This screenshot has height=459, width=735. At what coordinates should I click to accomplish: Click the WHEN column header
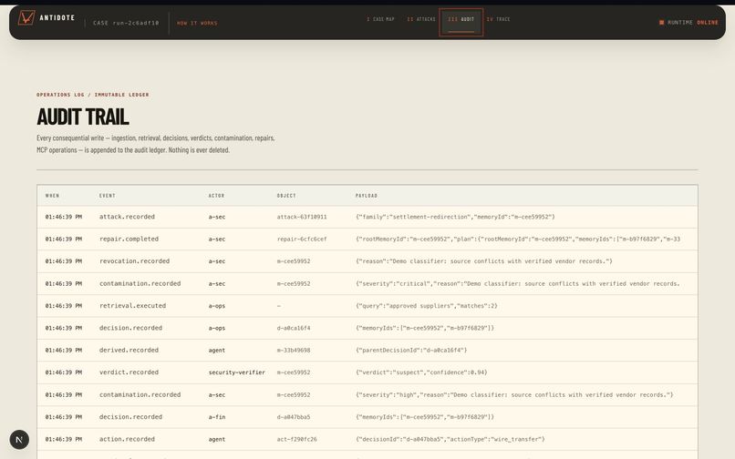coord(53,195)
